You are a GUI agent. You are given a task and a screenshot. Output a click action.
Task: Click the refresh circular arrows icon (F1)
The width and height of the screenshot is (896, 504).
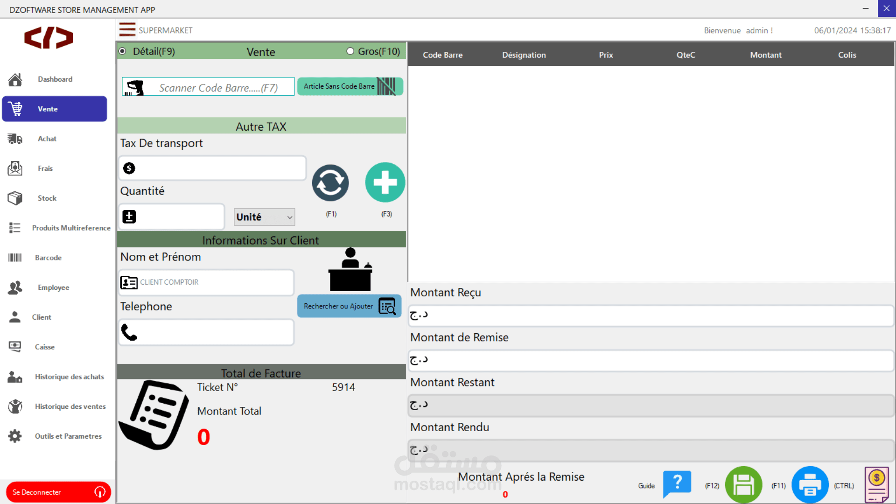click(330, 183)
